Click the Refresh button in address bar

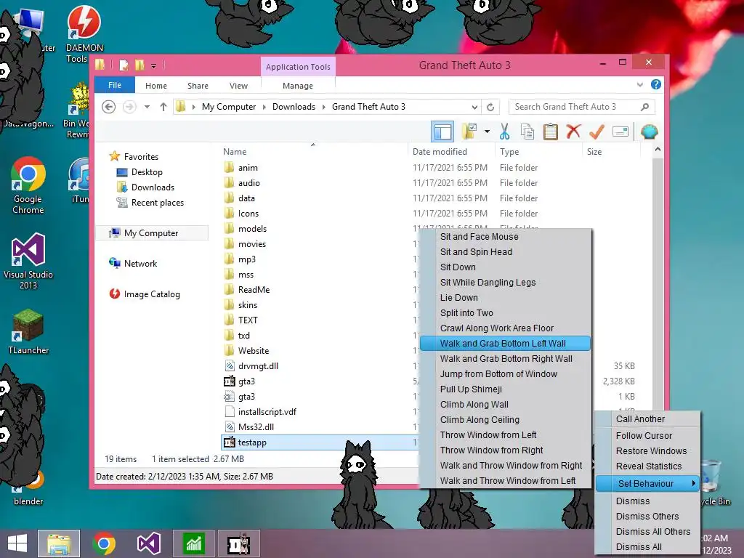[490, 107]
